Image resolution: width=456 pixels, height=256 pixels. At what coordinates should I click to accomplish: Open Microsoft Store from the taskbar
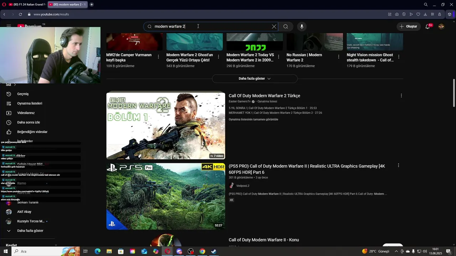click(x=121, y=251)
